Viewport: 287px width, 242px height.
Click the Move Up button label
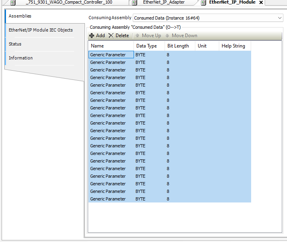click(x=151, y=36)
